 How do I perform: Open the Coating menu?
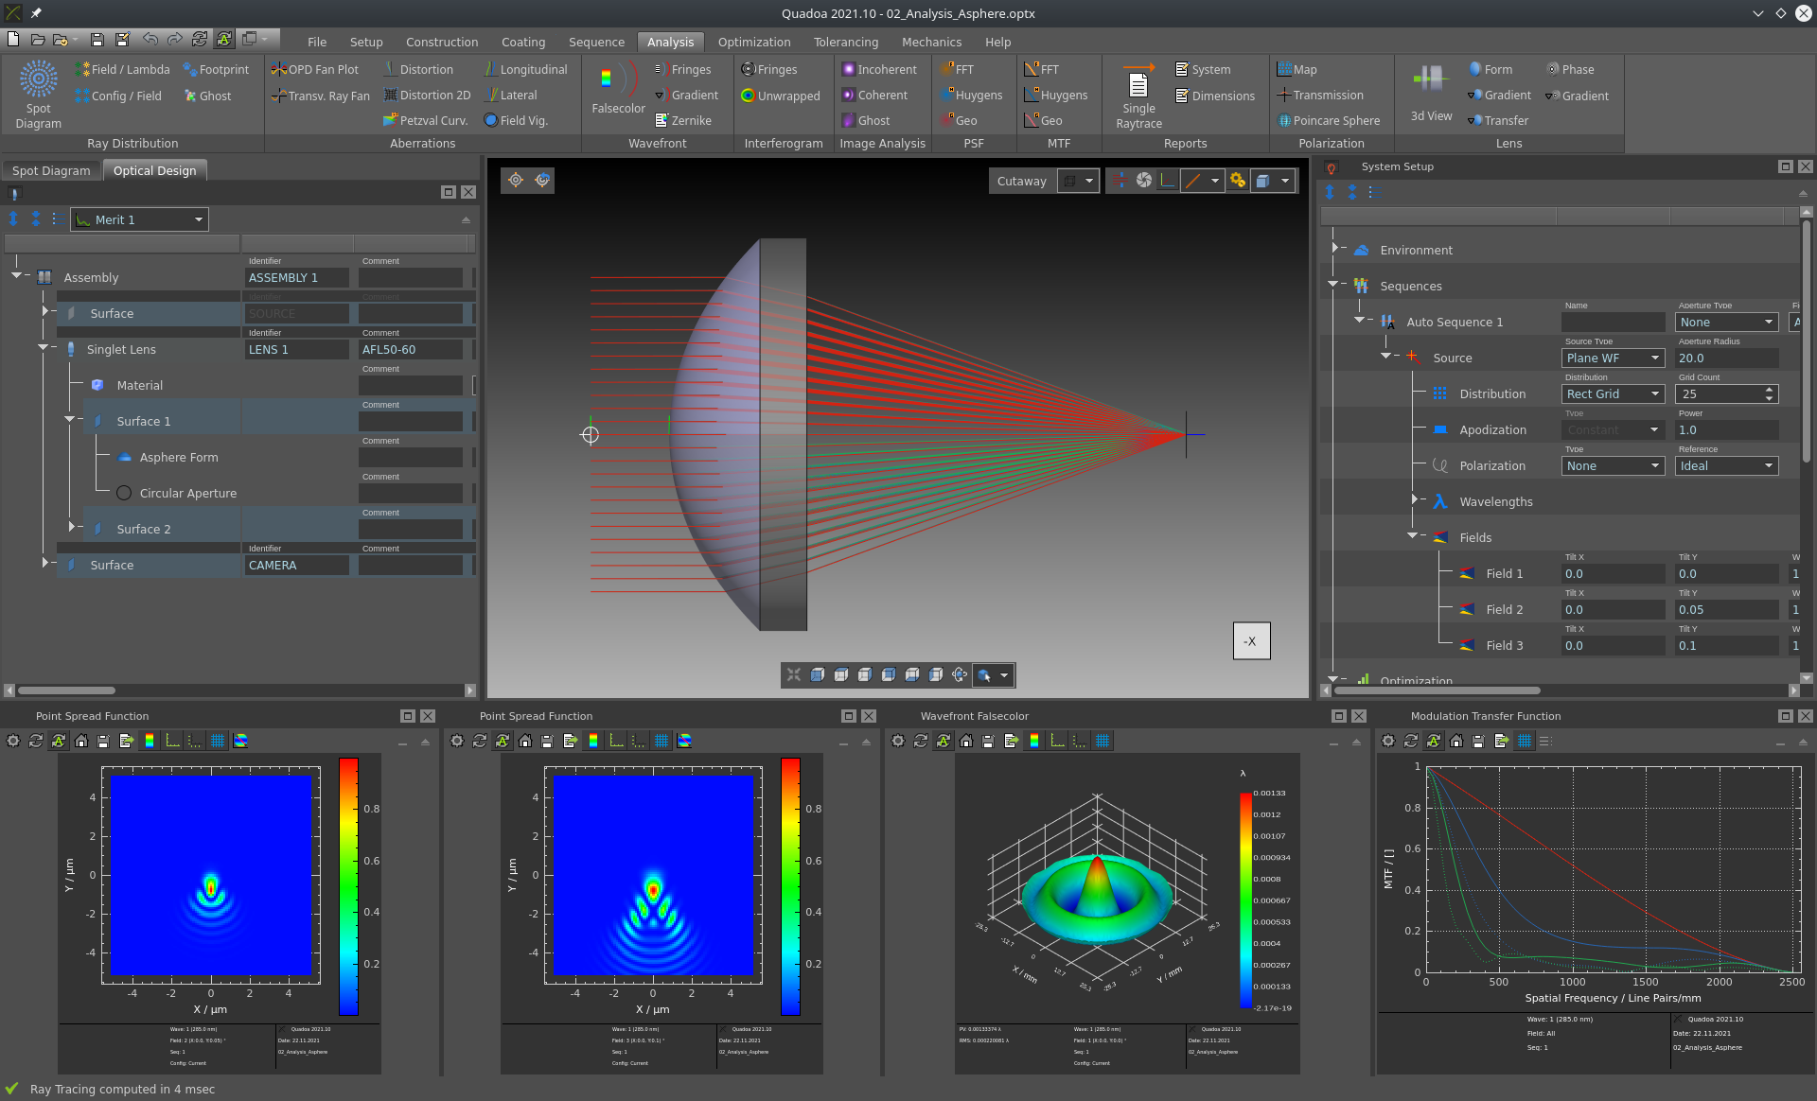(522, 42)
